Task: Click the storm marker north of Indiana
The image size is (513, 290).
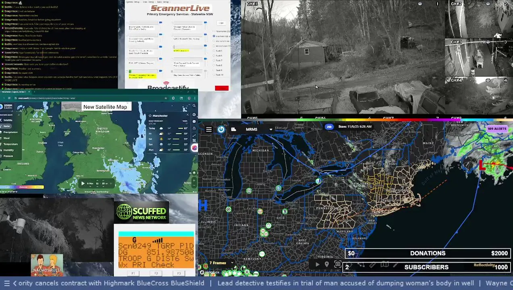Action: pos(249,191)
